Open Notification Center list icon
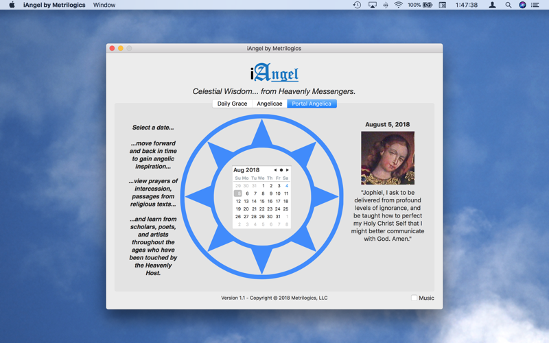549x343 pixels. (x=535, y=5)
